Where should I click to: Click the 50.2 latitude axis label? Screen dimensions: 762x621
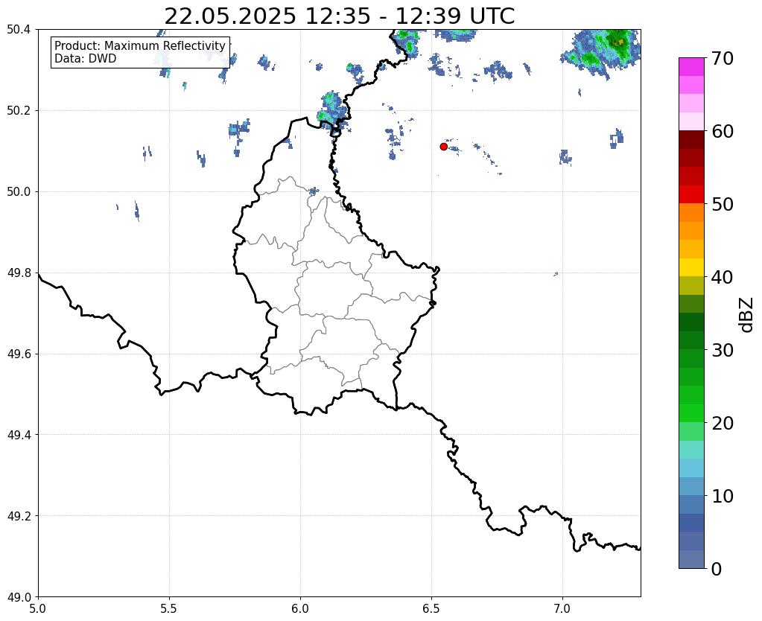pyautogui.click(x=19, y=111)
